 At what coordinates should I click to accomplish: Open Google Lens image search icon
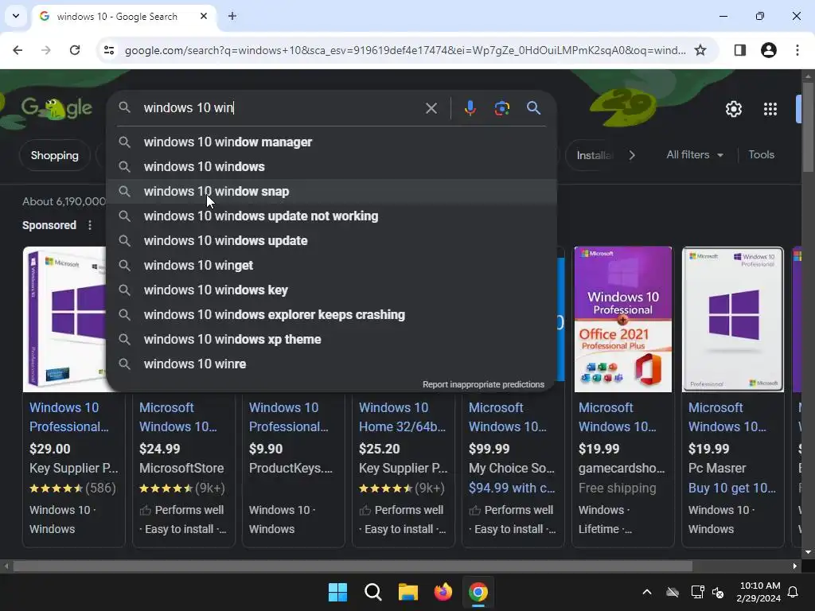pyautogui.click(x=501, y=108)
